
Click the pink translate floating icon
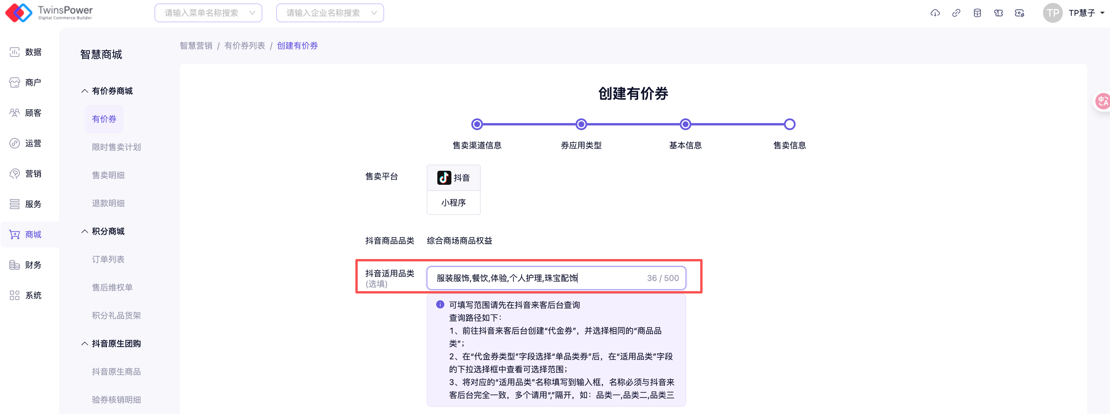pos(1102,101)
